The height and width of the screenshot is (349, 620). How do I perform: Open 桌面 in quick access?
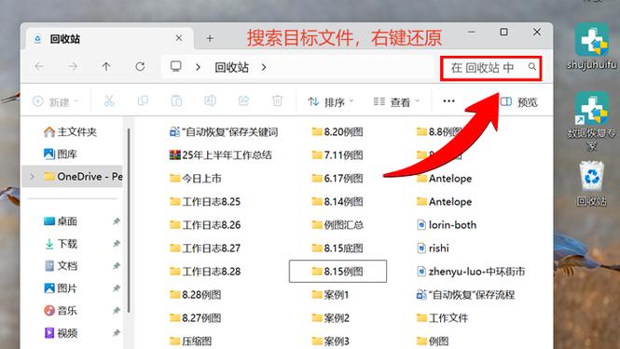pyautogui.click(x=61, y=221)
